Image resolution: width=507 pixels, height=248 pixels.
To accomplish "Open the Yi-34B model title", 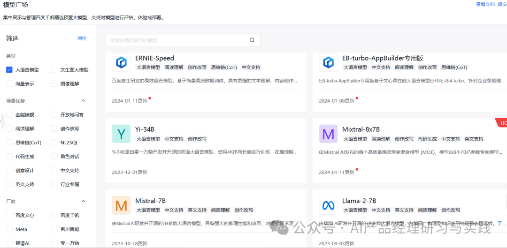I will [145, 129].
